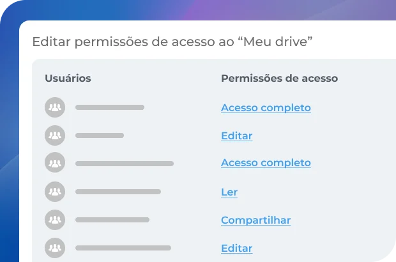Select the user name in the second row

(100, 135)
